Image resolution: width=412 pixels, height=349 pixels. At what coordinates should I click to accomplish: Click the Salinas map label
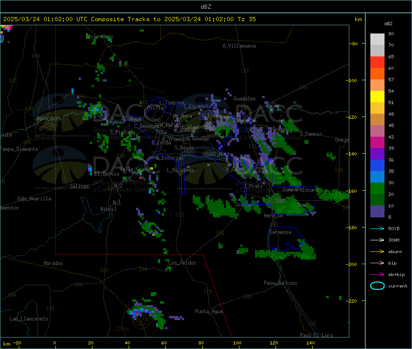pos(79,186)
